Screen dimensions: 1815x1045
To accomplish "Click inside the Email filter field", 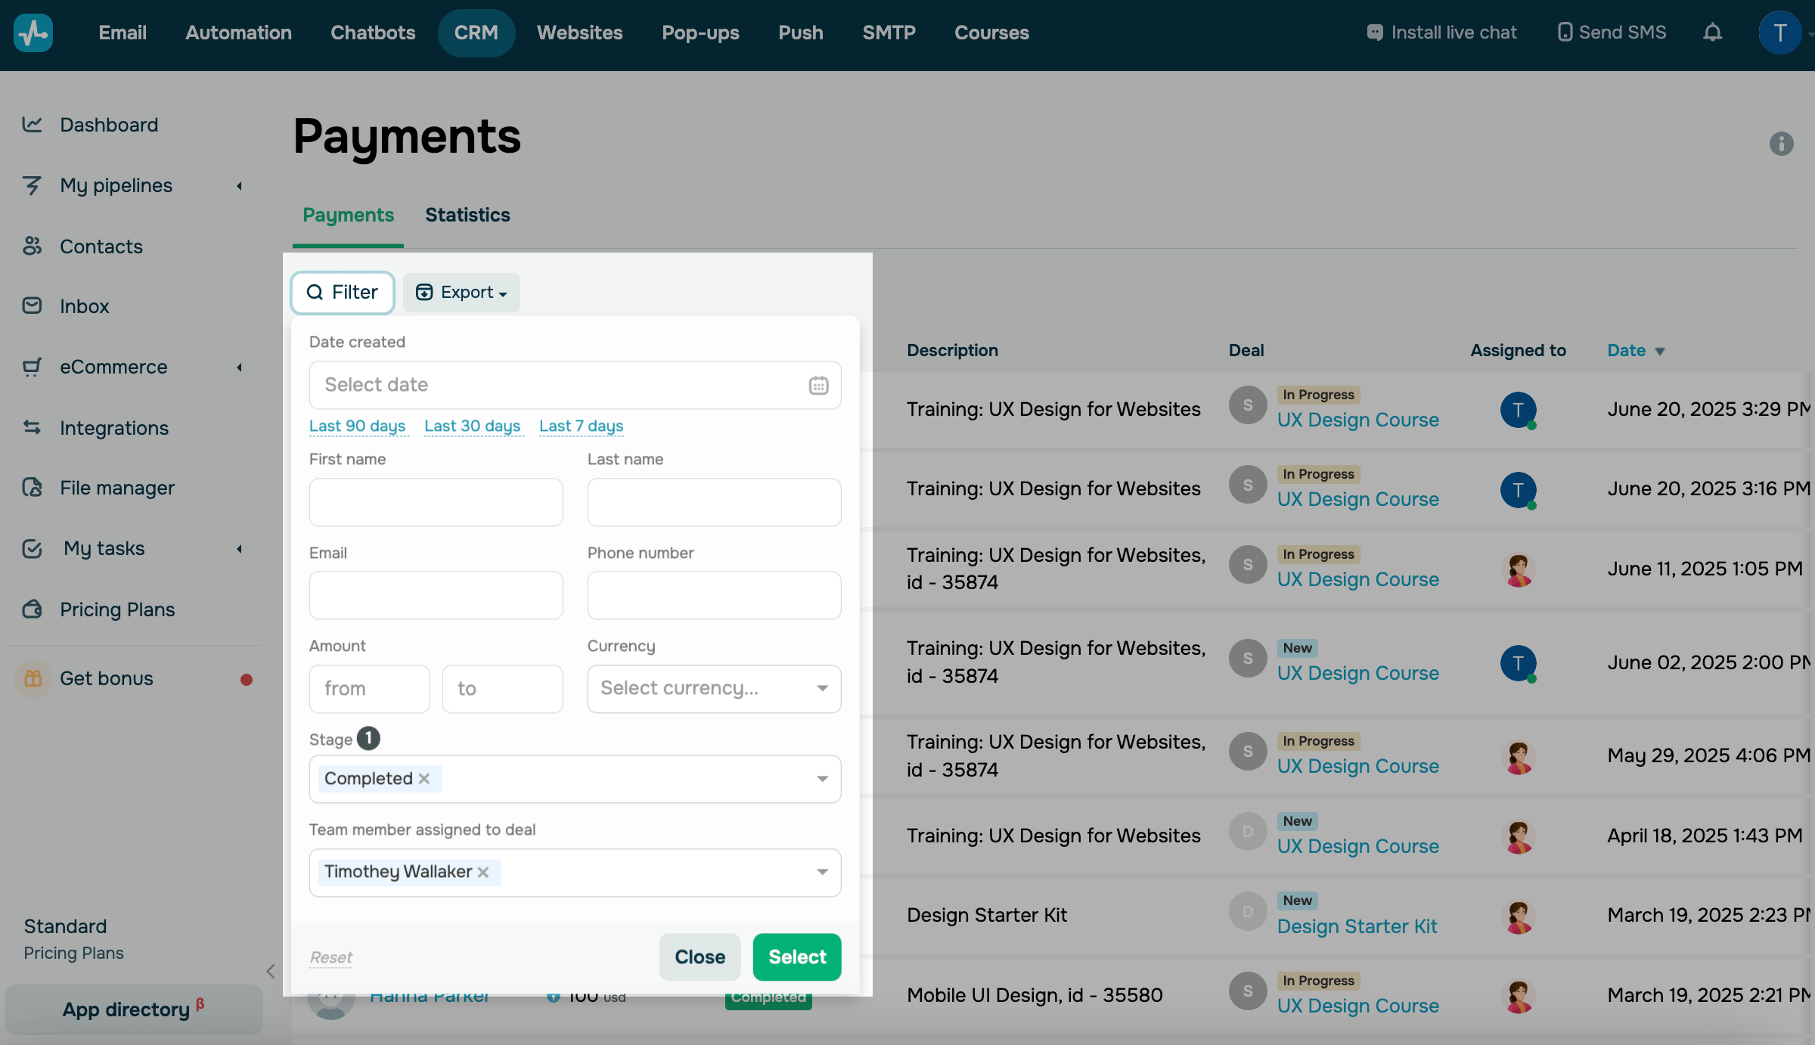I will click(x=436, y=595).
